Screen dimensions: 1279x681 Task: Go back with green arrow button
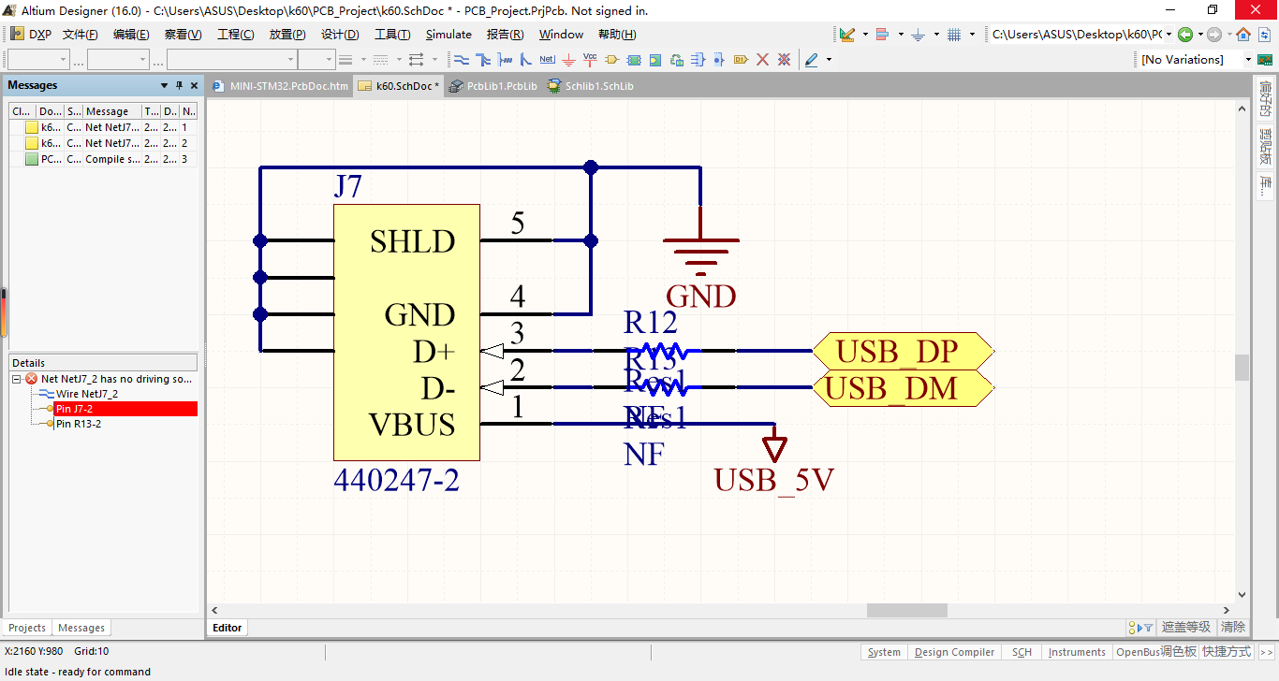(x=1185, y=35)
